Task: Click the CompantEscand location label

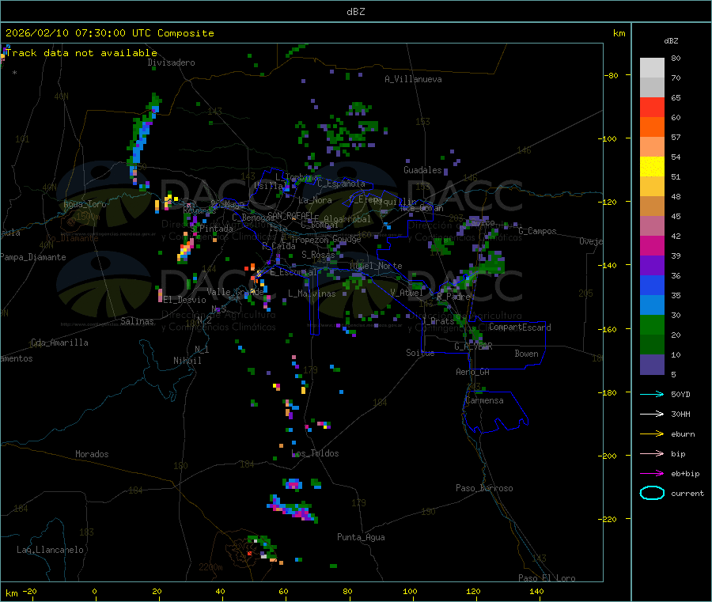Action: coord(520,328)
